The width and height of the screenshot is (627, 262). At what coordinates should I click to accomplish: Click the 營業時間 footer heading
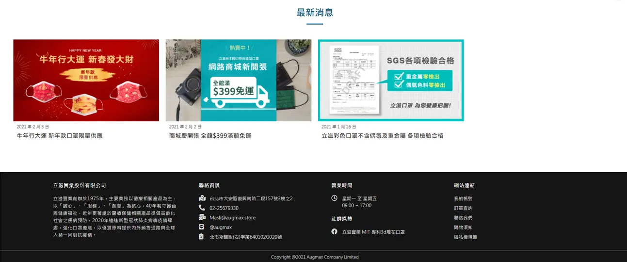pyautogui.click(x=341, y=185)
